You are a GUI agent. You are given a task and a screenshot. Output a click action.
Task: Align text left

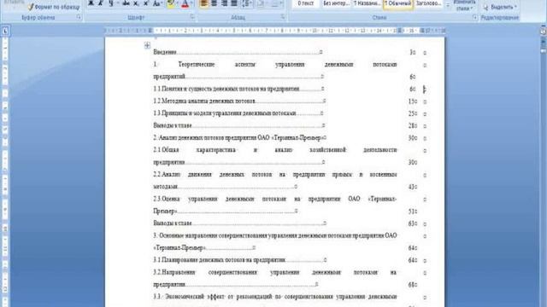click(x=203, y=3)
